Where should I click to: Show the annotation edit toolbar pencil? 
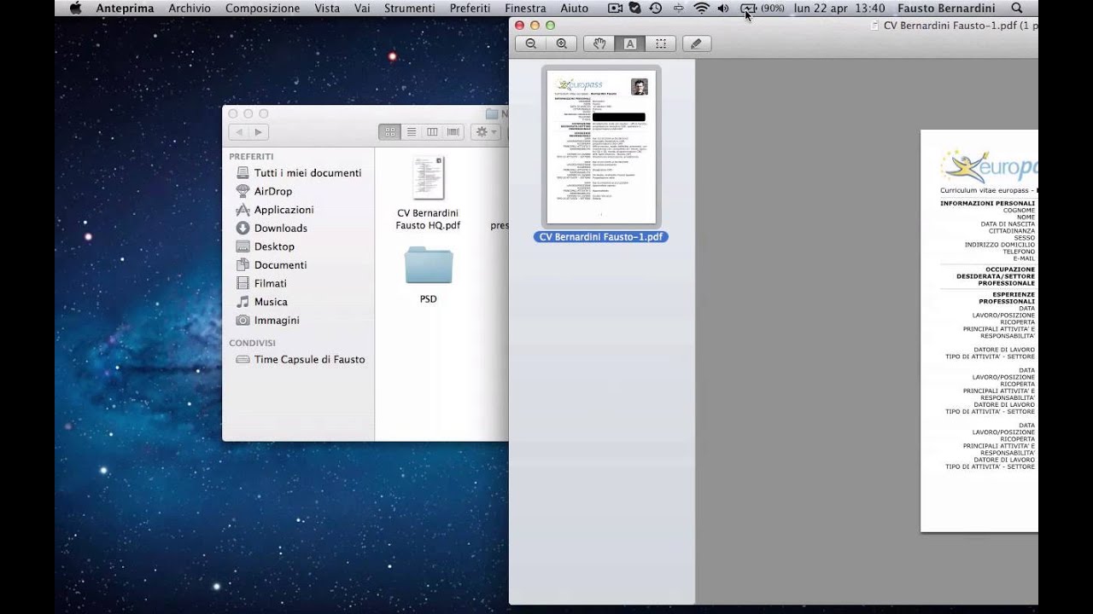click(696, 43)
